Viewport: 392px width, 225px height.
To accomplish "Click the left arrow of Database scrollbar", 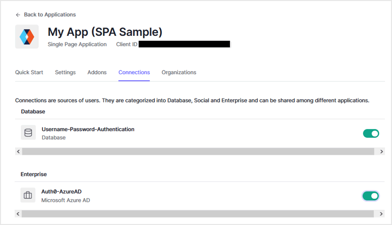I will click(18, 151).
